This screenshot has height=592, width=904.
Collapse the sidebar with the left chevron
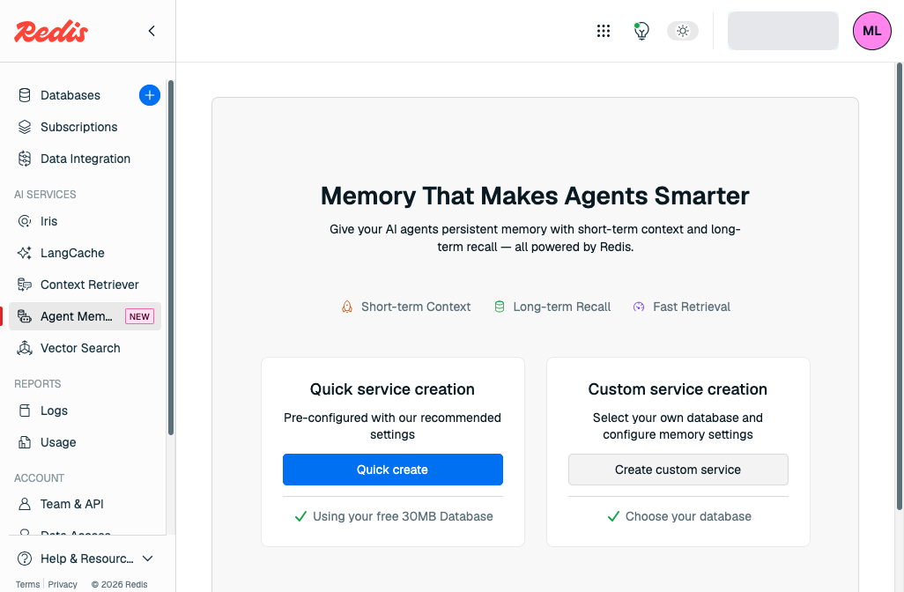click(x=152, y=31)
